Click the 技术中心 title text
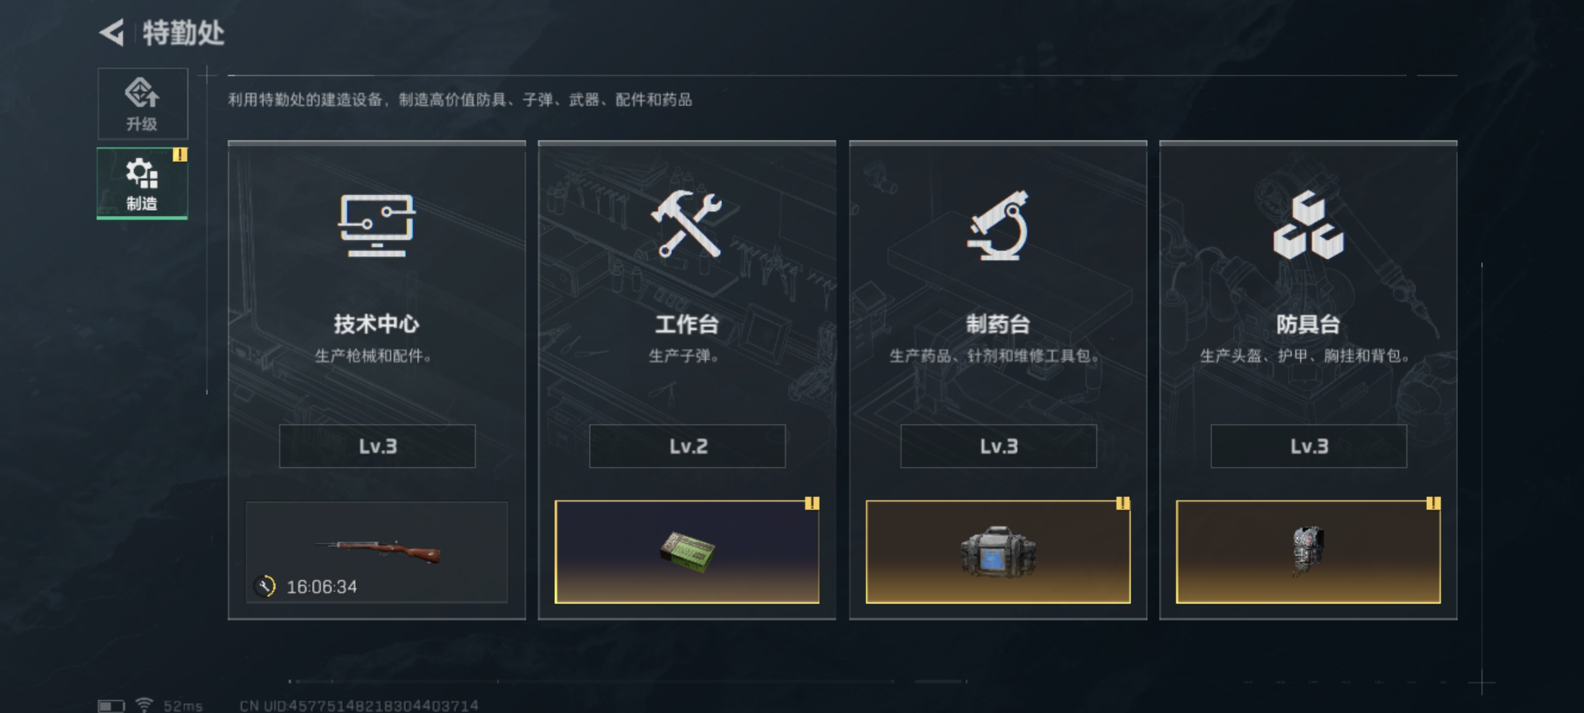 point(376,324)
